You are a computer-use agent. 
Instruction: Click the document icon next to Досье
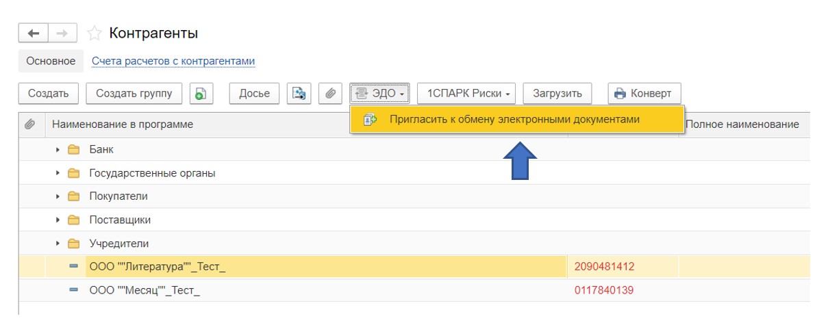point(299,94)
